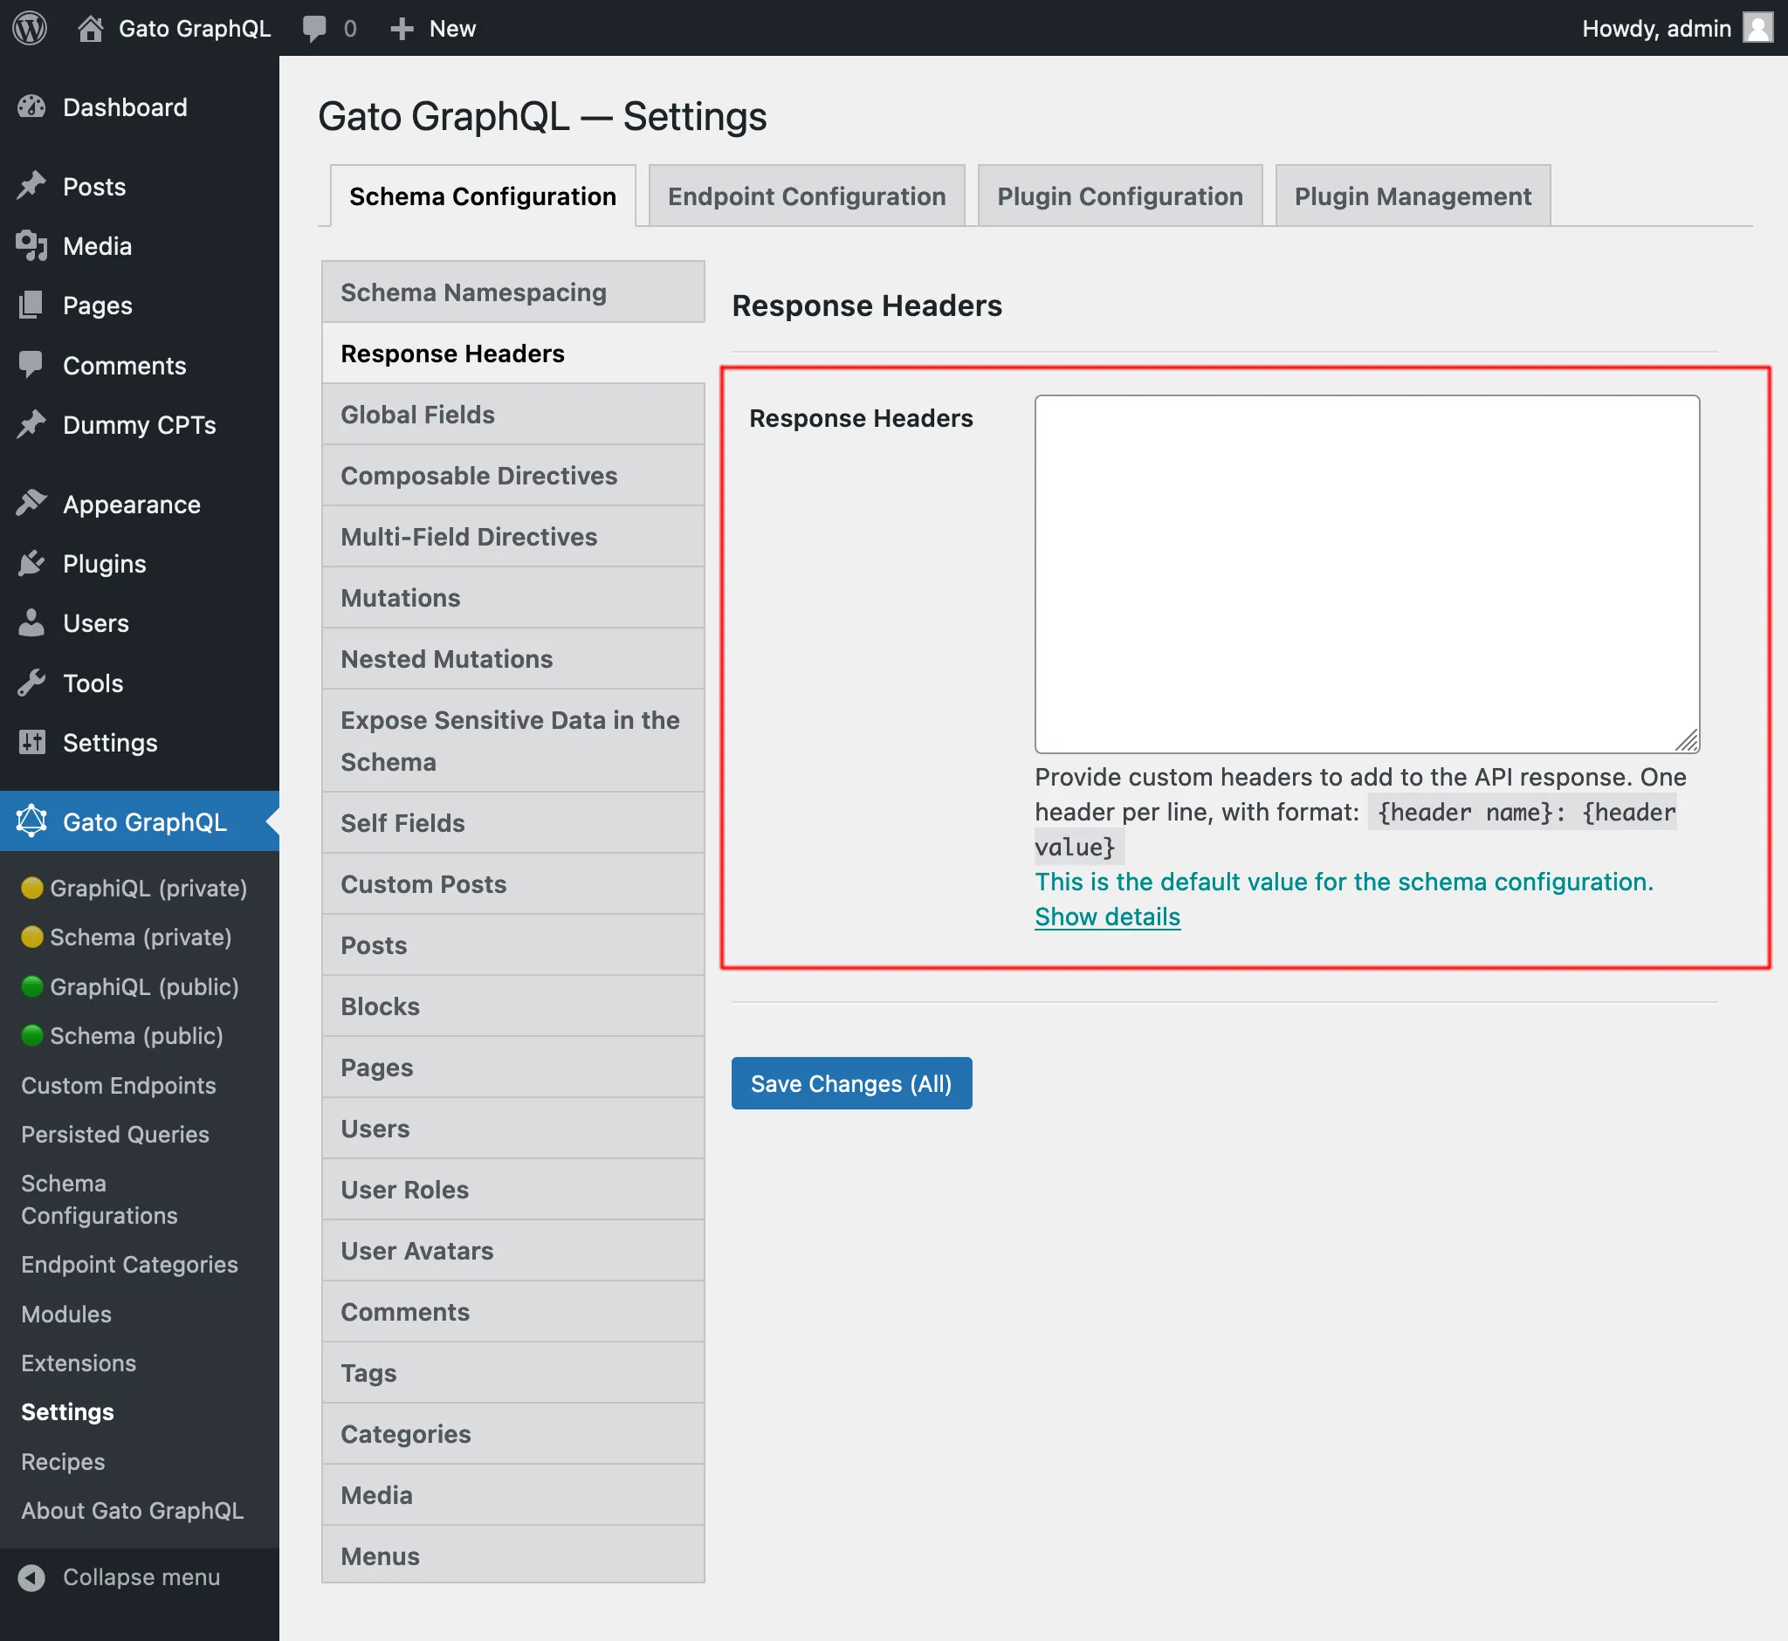Viewport: 1788px width, 1641px height.
Task: Select the Schema Namespacing section
Action: click(513, 292)
